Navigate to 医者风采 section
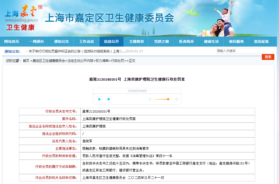The image size is (279, 184). click(x=187, y=41)
